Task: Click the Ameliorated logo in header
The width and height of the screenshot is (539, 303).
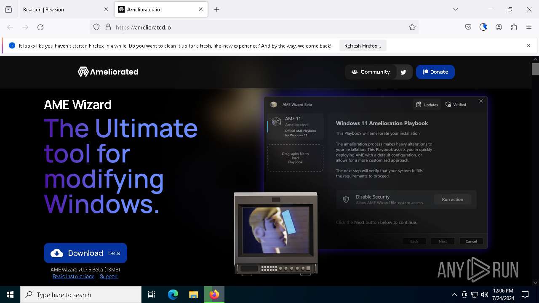Action: [108, 72]
